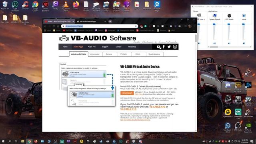
Task: Select Discord desktop icon
Action: pos(228,86)
